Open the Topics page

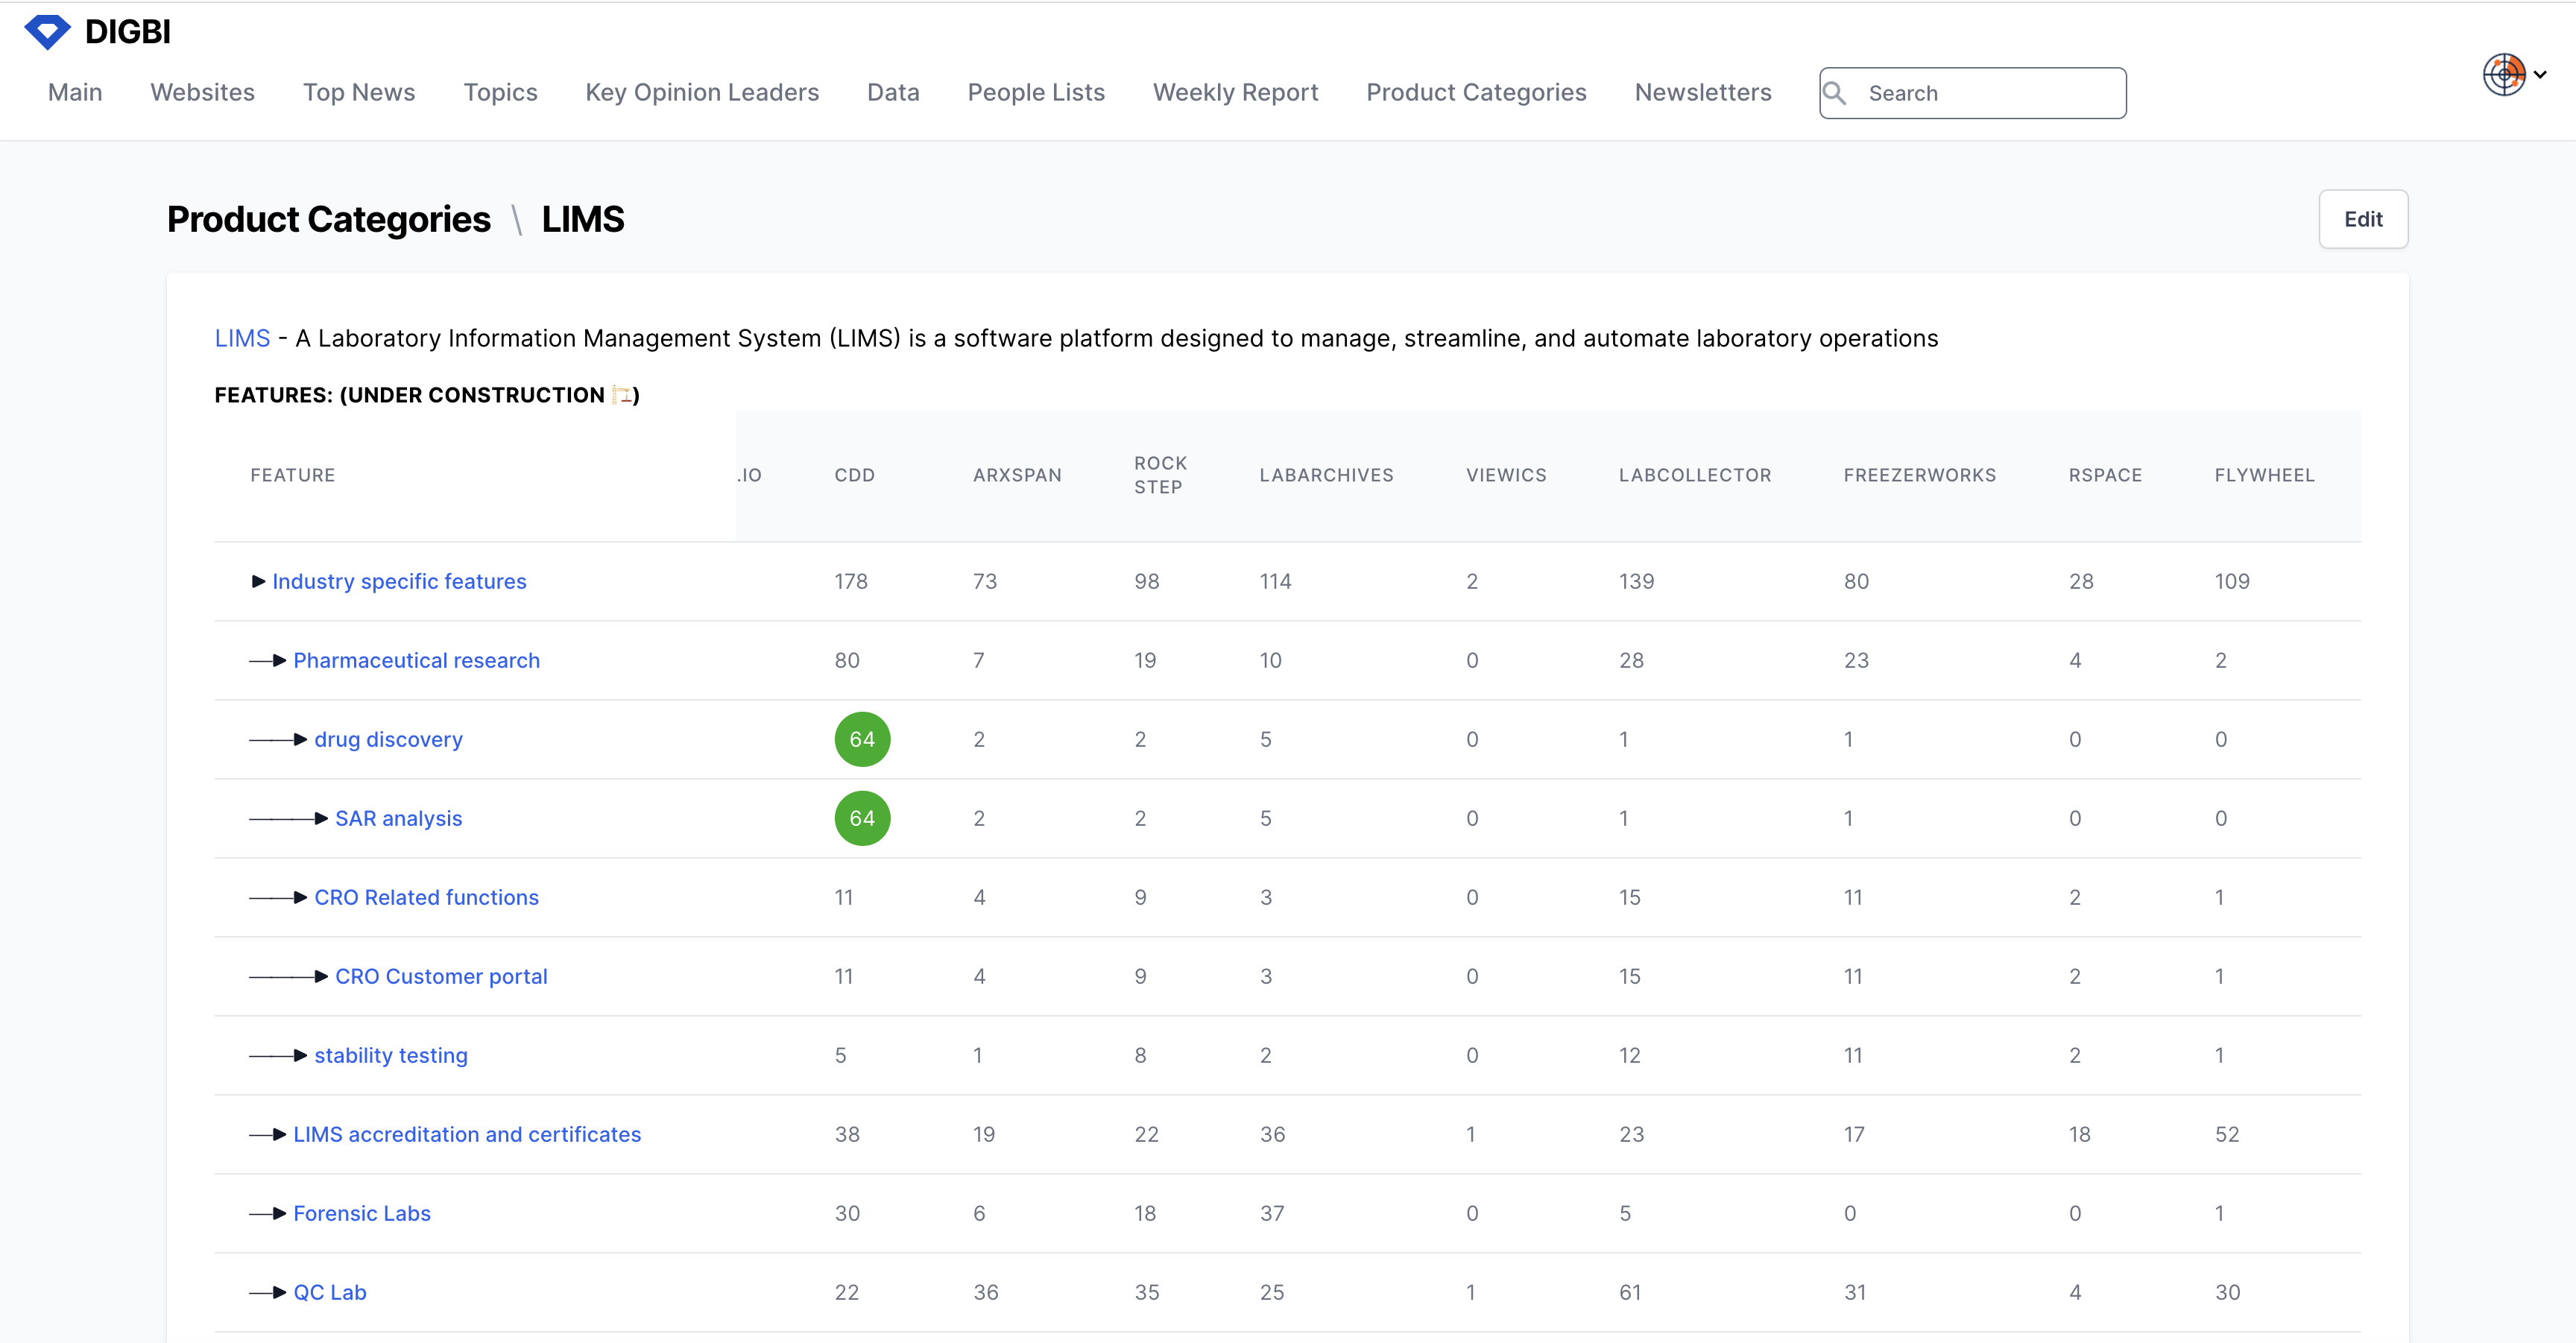pyautogui.click(x=500, y=92)
